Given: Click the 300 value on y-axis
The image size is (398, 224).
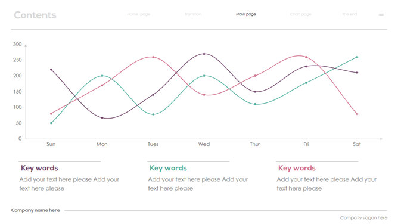Looking at the screenshot, I should point(17,45).
